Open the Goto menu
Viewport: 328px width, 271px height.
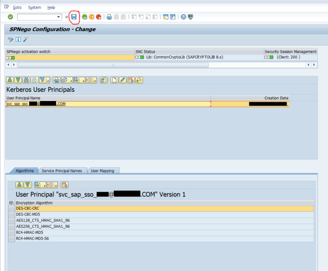(x=17, y=8)
